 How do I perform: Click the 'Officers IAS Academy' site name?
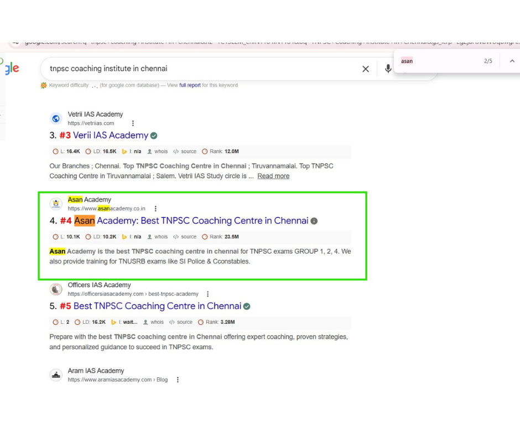[x=99, y=285]
